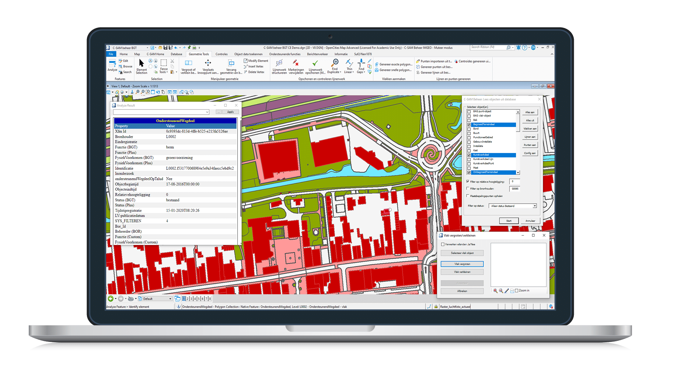Click Alles aan button
This screenshot has width=673, height=378.
pos(530,112)
